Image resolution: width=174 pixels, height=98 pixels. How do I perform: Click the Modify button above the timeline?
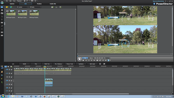[x=24, y=64]
